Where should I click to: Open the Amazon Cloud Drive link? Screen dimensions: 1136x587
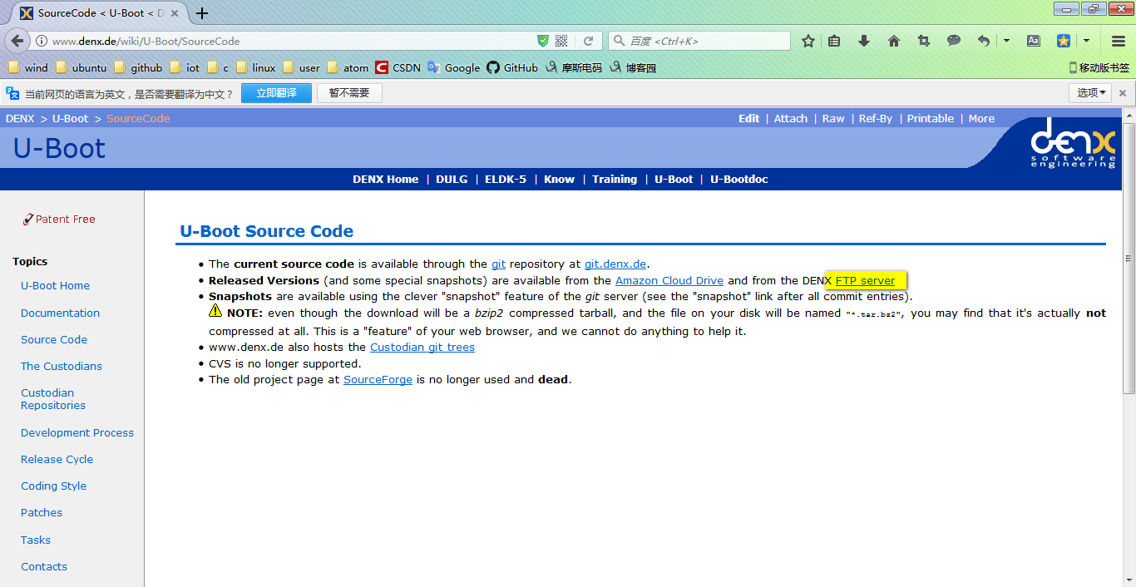pyautogui.click(x=669, y=280)
